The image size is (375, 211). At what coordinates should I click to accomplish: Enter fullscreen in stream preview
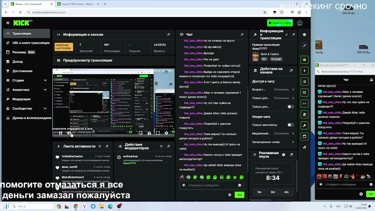[x=158, y=133]
